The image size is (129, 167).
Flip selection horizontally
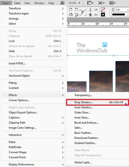(71, 15)
